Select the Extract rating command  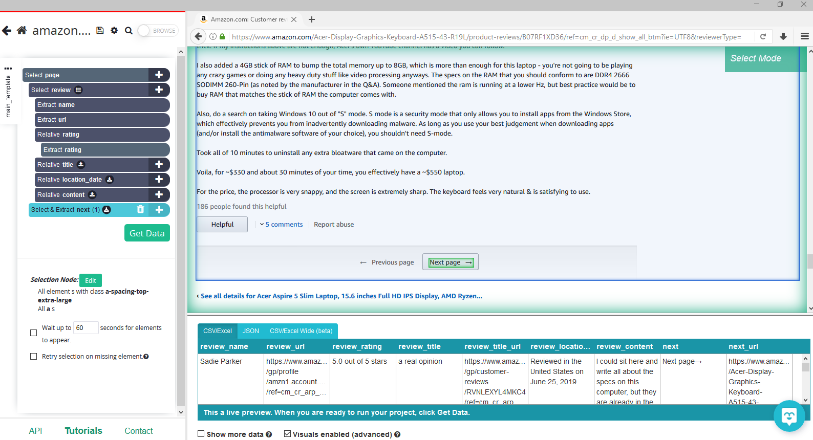point(105,150)
